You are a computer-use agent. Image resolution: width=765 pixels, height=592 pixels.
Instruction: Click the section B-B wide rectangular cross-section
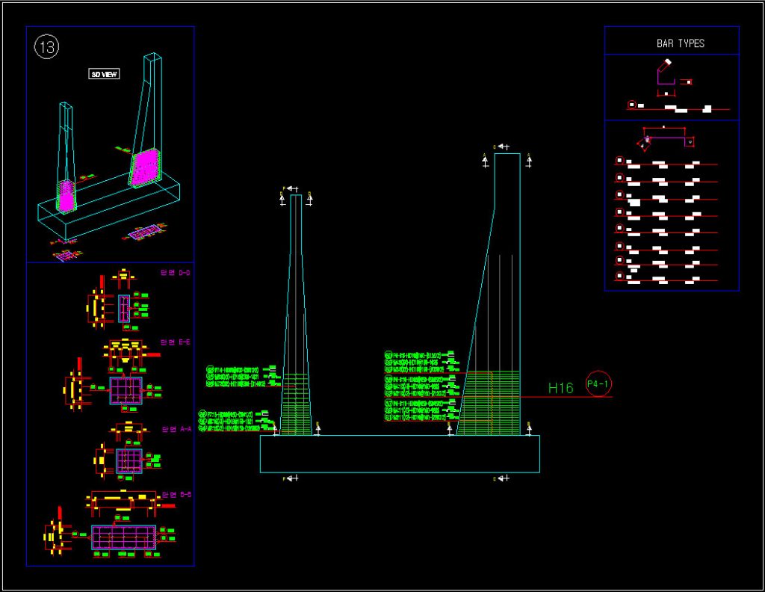point(123,537)
